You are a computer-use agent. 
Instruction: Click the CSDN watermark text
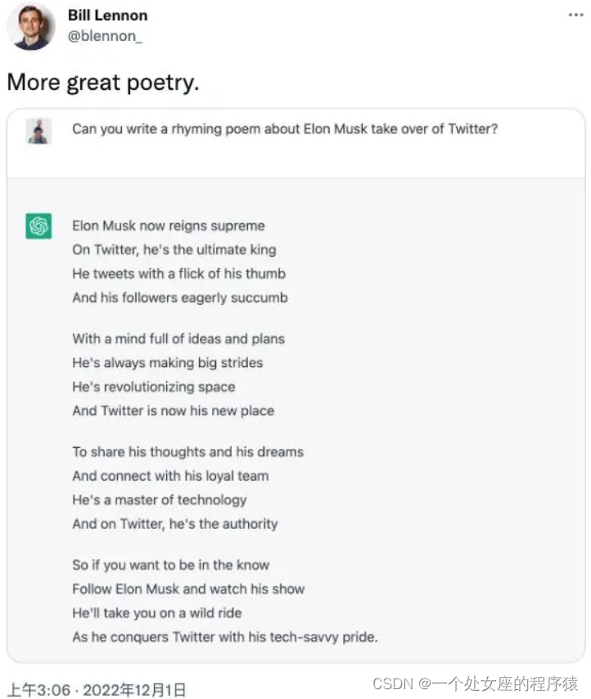coord(475,683)
